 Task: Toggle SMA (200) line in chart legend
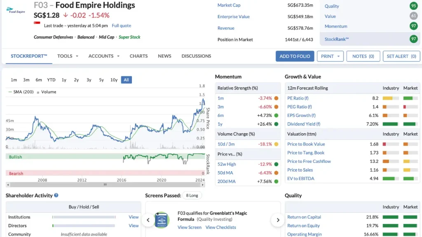click(21, 92)
